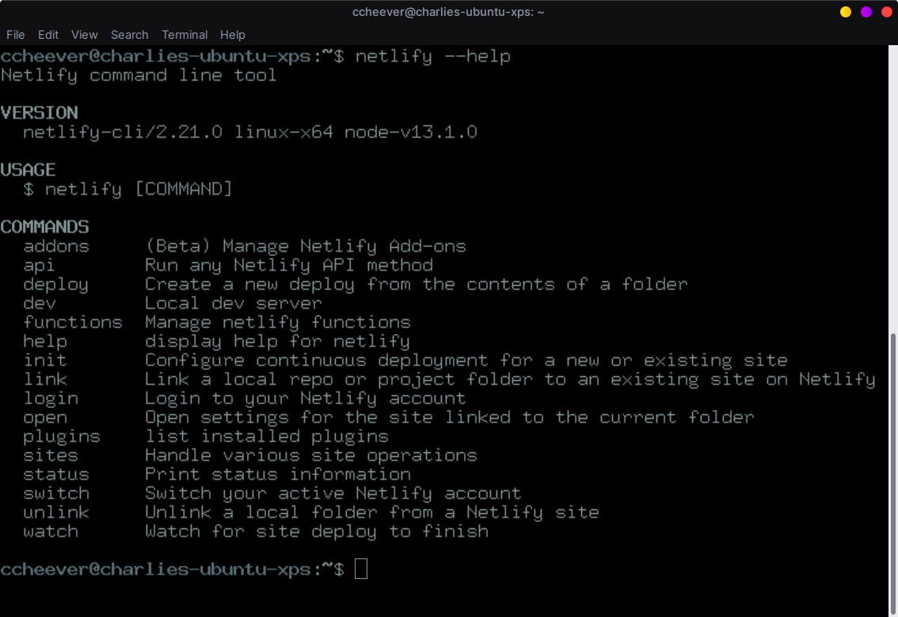Click the yellow window control dot
This screenshot has height=617, width=898.
pos(846,12)
